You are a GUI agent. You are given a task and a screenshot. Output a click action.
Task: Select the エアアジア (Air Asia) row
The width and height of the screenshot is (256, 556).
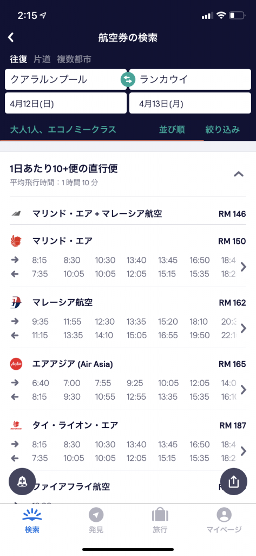(x=128, y=378)
